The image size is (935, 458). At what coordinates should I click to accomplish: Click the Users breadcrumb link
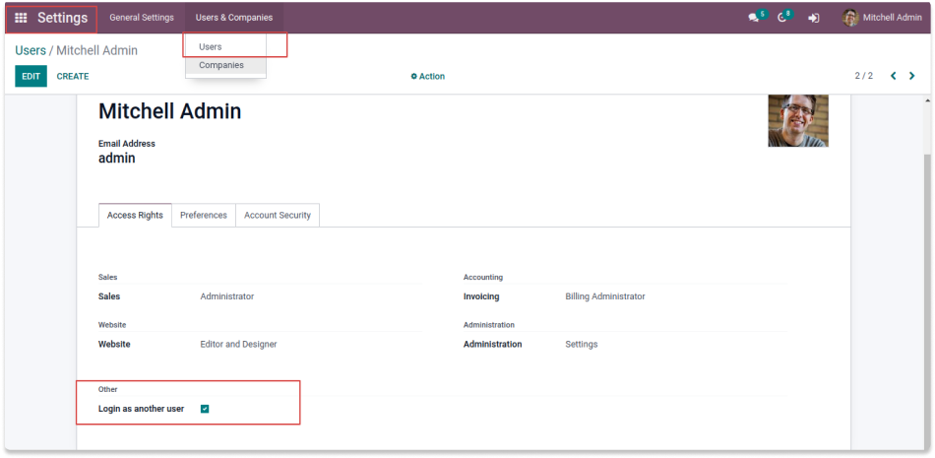[x=31, y=50]
